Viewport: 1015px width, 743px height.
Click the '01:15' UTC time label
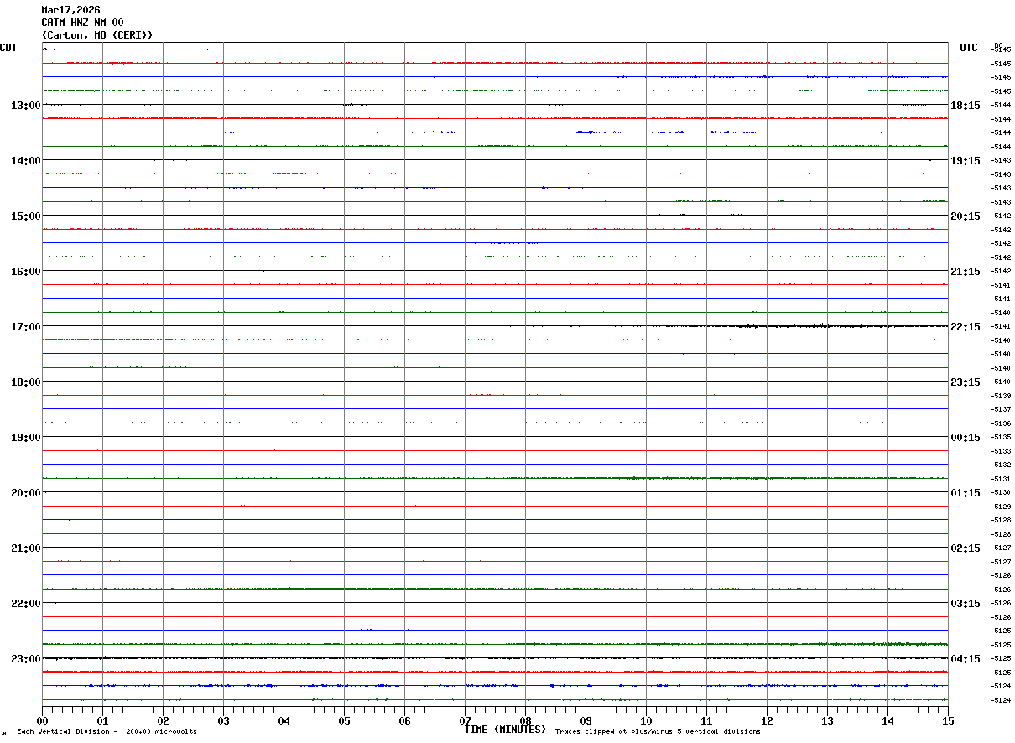966,492
